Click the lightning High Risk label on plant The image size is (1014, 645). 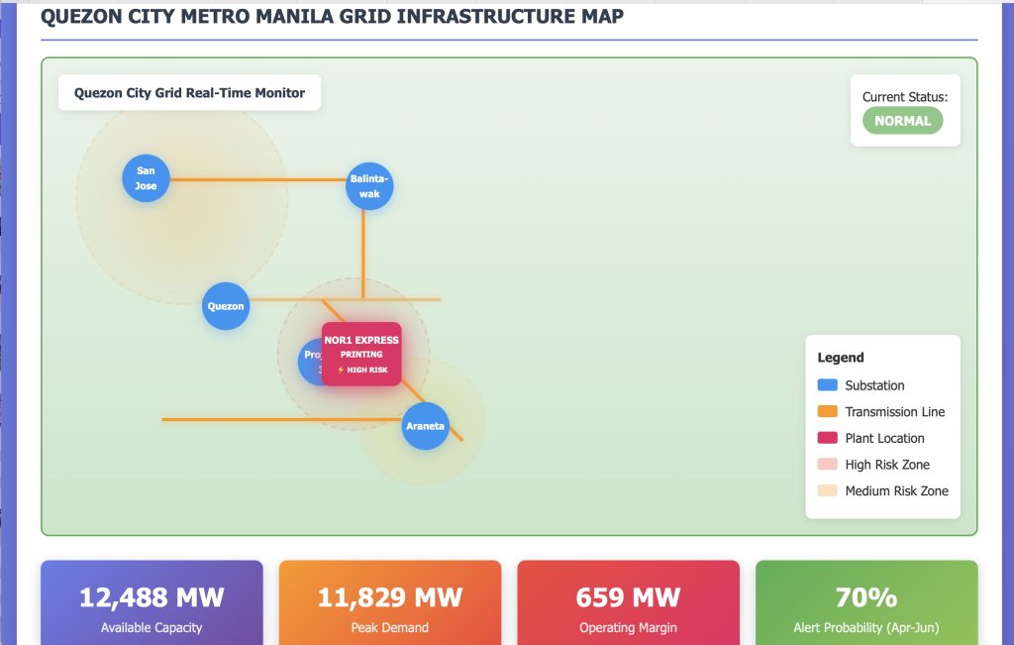click(x=361, y=370)
